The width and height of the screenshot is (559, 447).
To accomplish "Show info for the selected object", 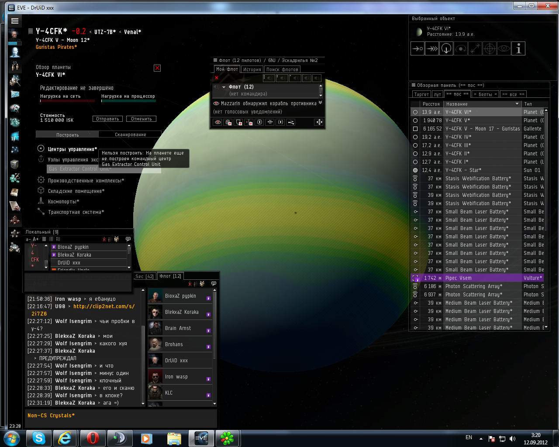I will [x=518, y=48].
